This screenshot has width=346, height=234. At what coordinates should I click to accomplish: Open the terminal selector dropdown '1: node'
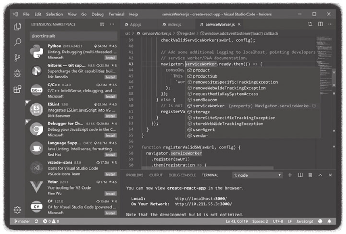tap(257, 175)
